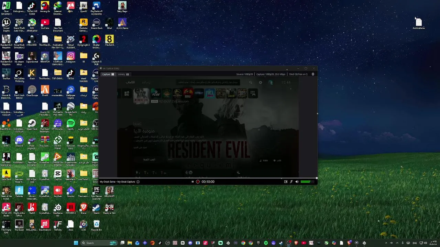Open the Windows Start menu
The width and height of the screenshot is (440, 247).
pyautogui.click(x=76, y=243)
